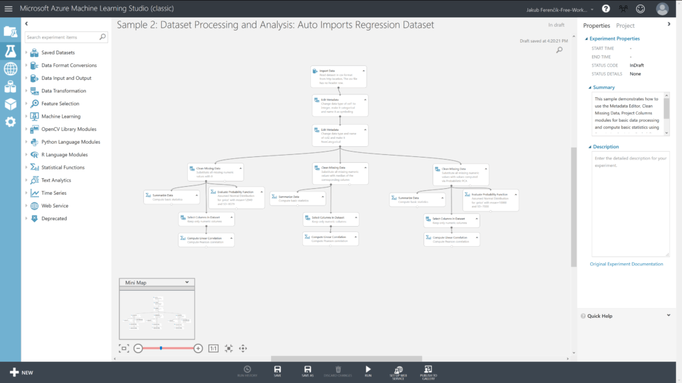Click the Search experiment items field

[61, 37]
